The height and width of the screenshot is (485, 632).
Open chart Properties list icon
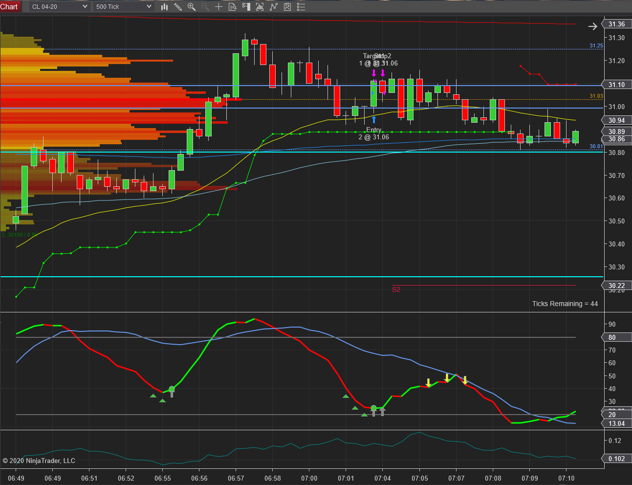point(301,6)
